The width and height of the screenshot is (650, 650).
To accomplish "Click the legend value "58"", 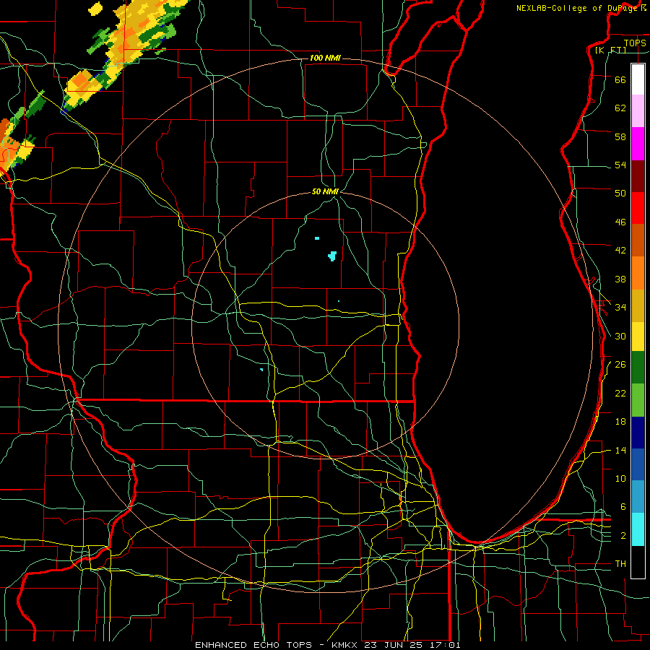I will (620, 136).
